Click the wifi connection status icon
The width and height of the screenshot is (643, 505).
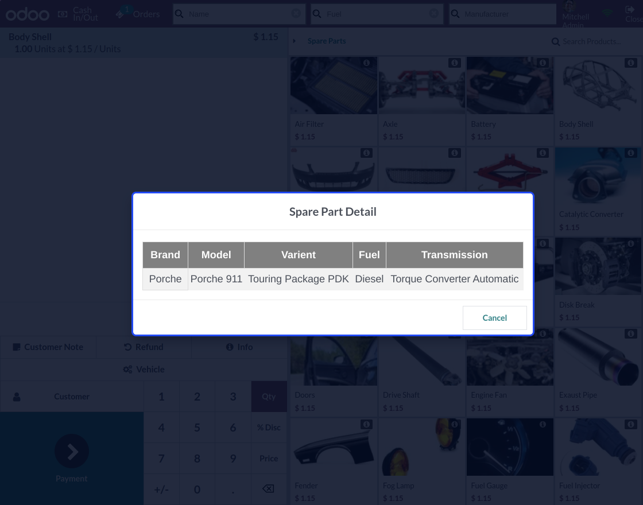point(608,12)
